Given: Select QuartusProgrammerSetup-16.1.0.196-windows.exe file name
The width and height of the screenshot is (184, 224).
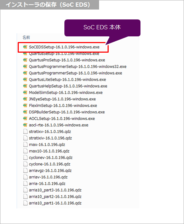Looking at the screenshot, I should click(x=75, y=73).
